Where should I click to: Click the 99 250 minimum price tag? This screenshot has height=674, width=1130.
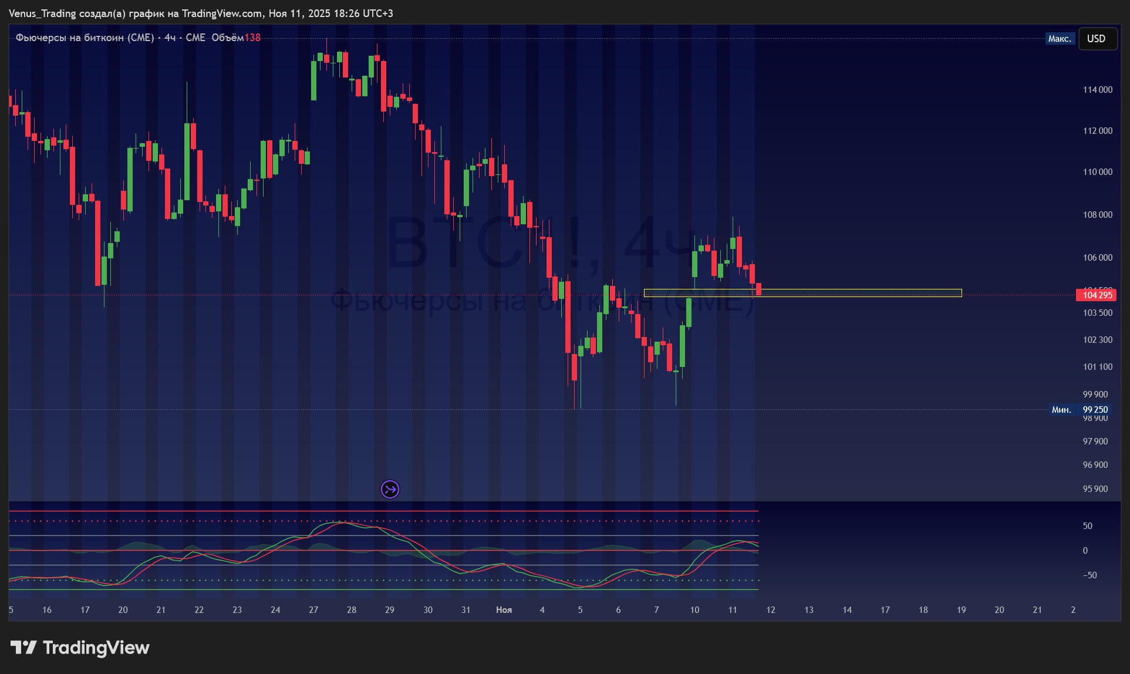click(1095, 410)
